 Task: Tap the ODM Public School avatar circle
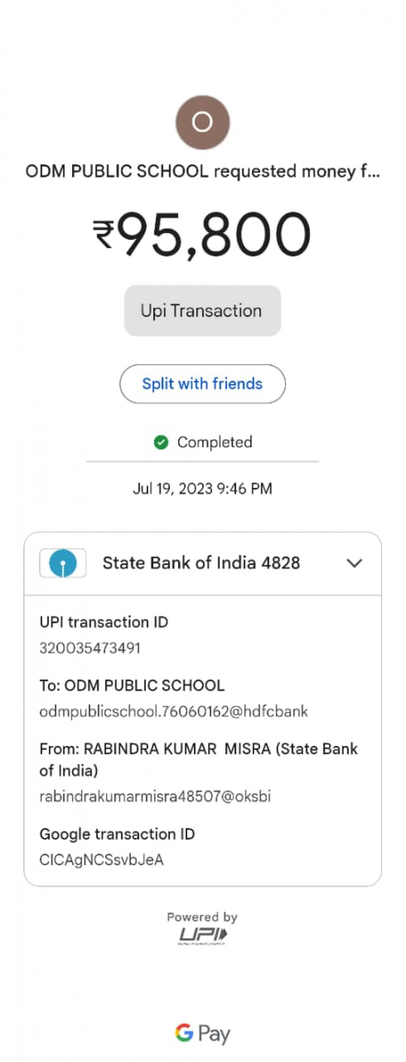pyautogui.click(x=202, y=122)
